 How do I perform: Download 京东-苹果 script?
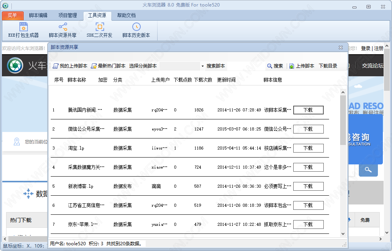tap(308, 225)
